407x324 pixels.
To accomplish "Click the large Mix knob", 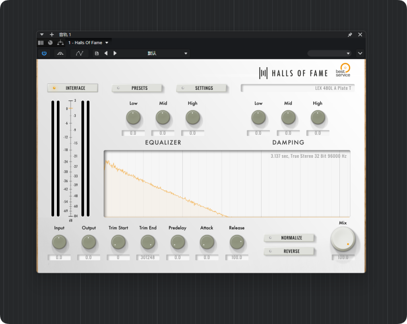I will click(343, 239).
